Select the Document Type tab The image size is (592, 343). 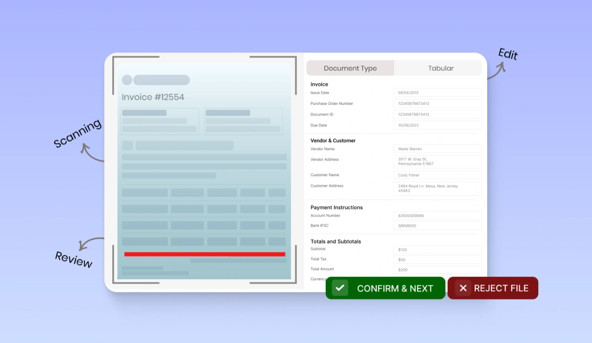(350, 68)
